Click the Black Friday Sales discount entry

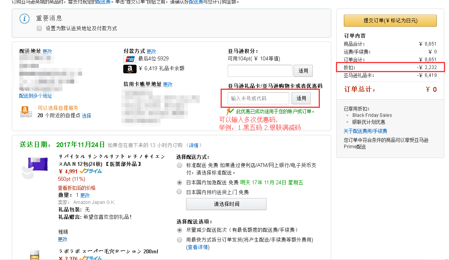(372, 115)
